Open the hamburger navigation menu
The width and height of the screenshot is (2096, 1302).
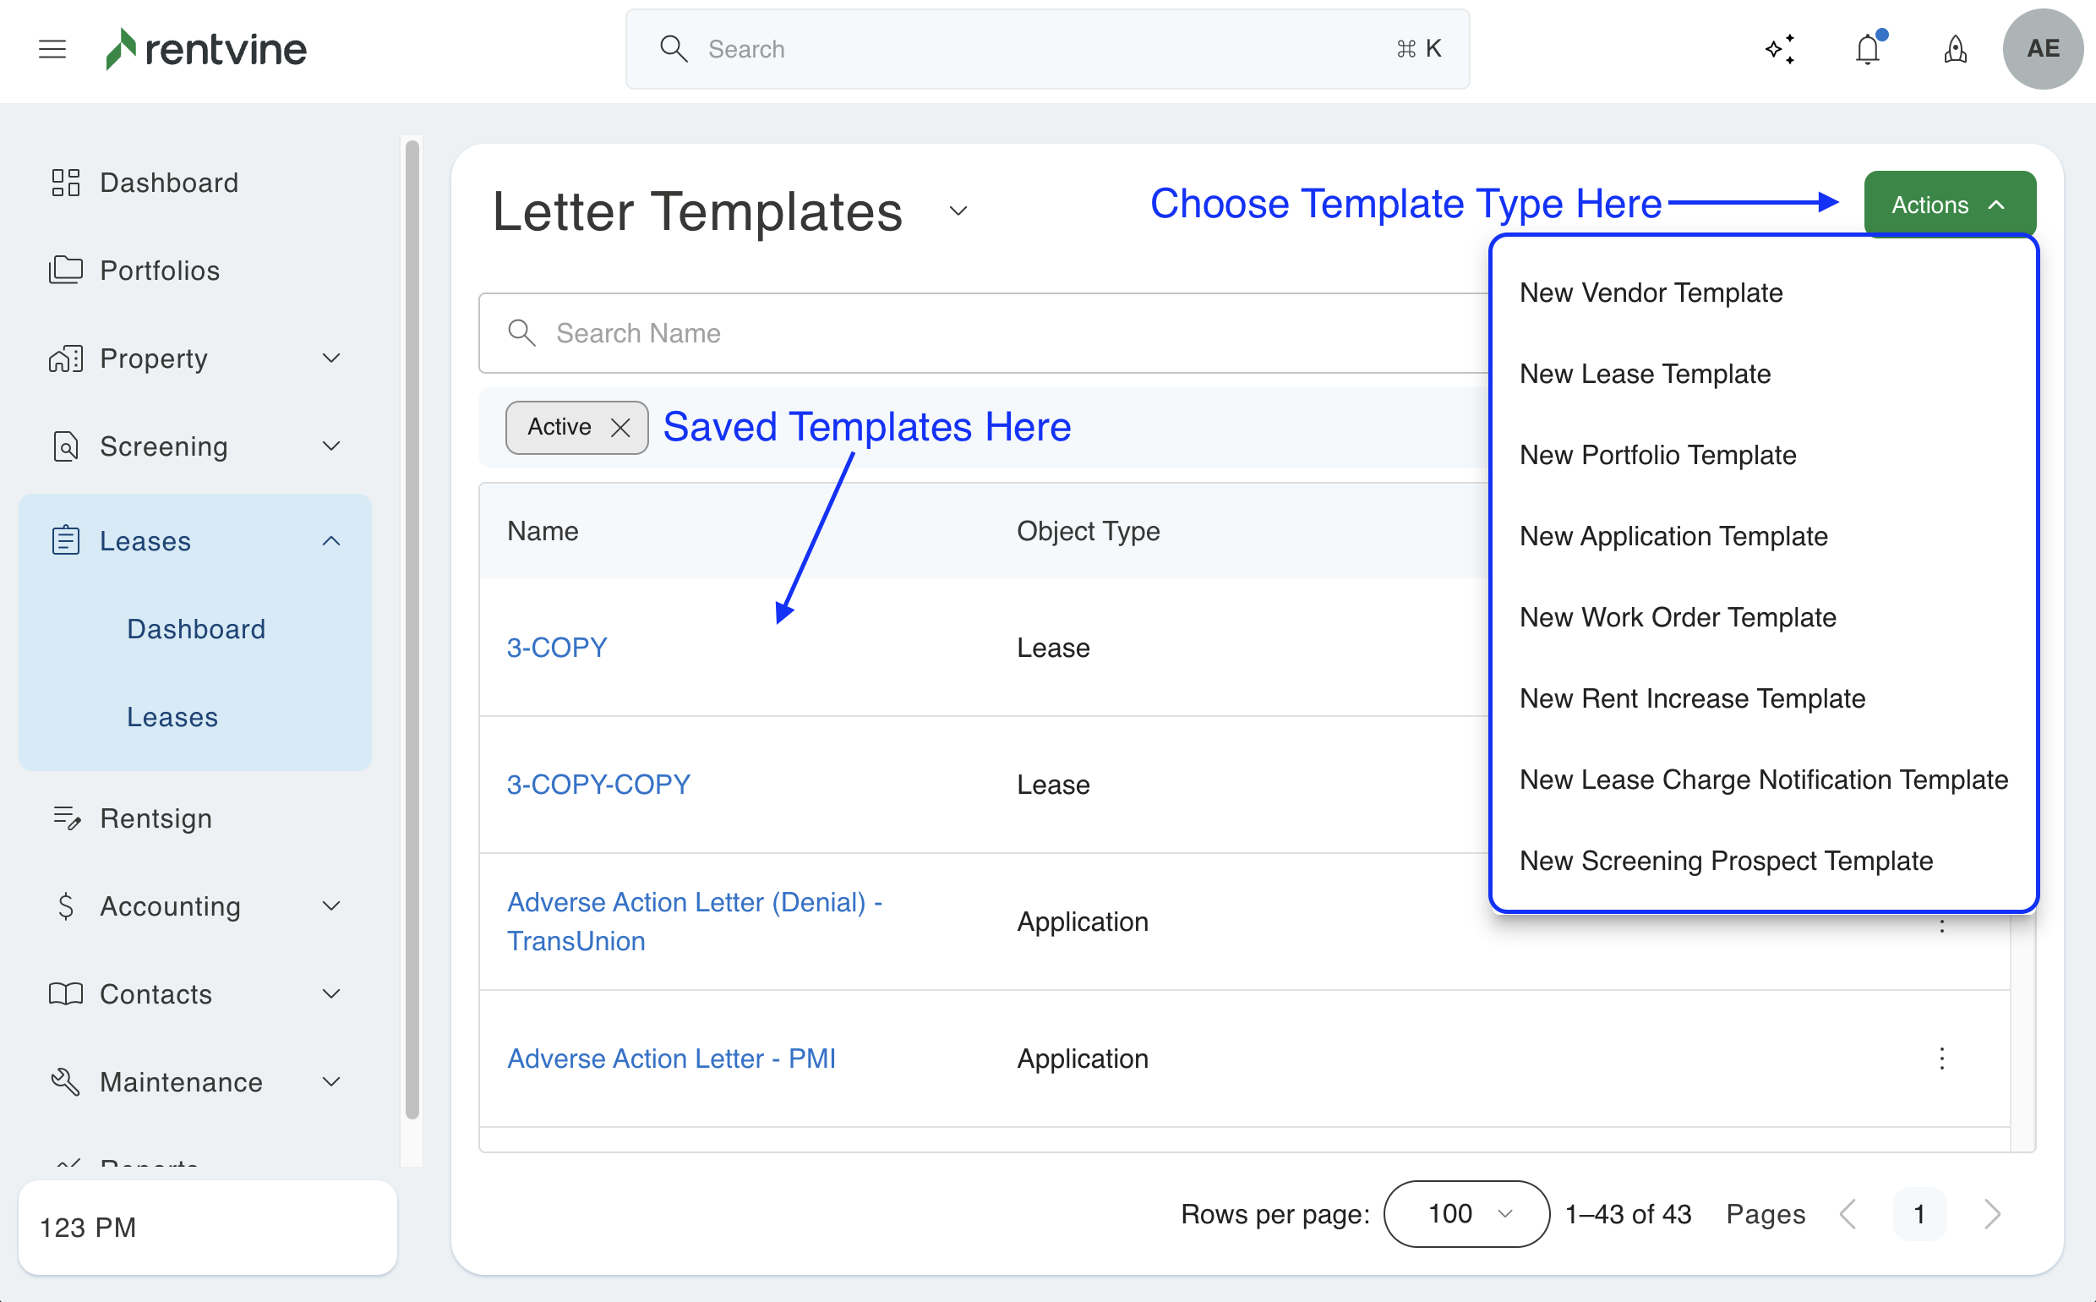[52, 49]
